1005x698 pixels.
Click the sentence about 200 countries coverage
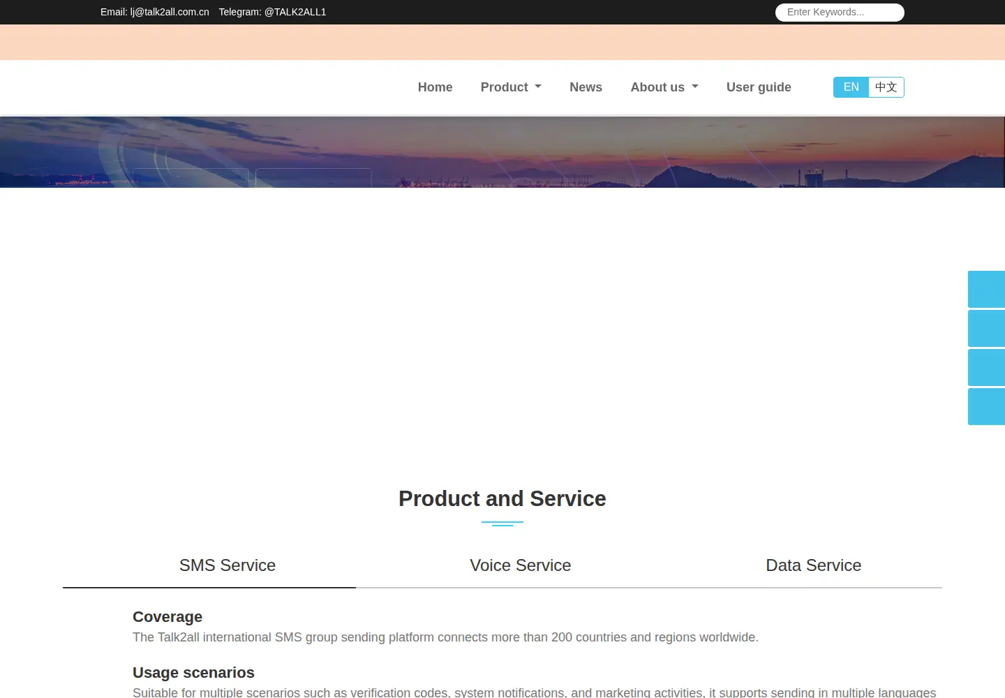point(445,637)
